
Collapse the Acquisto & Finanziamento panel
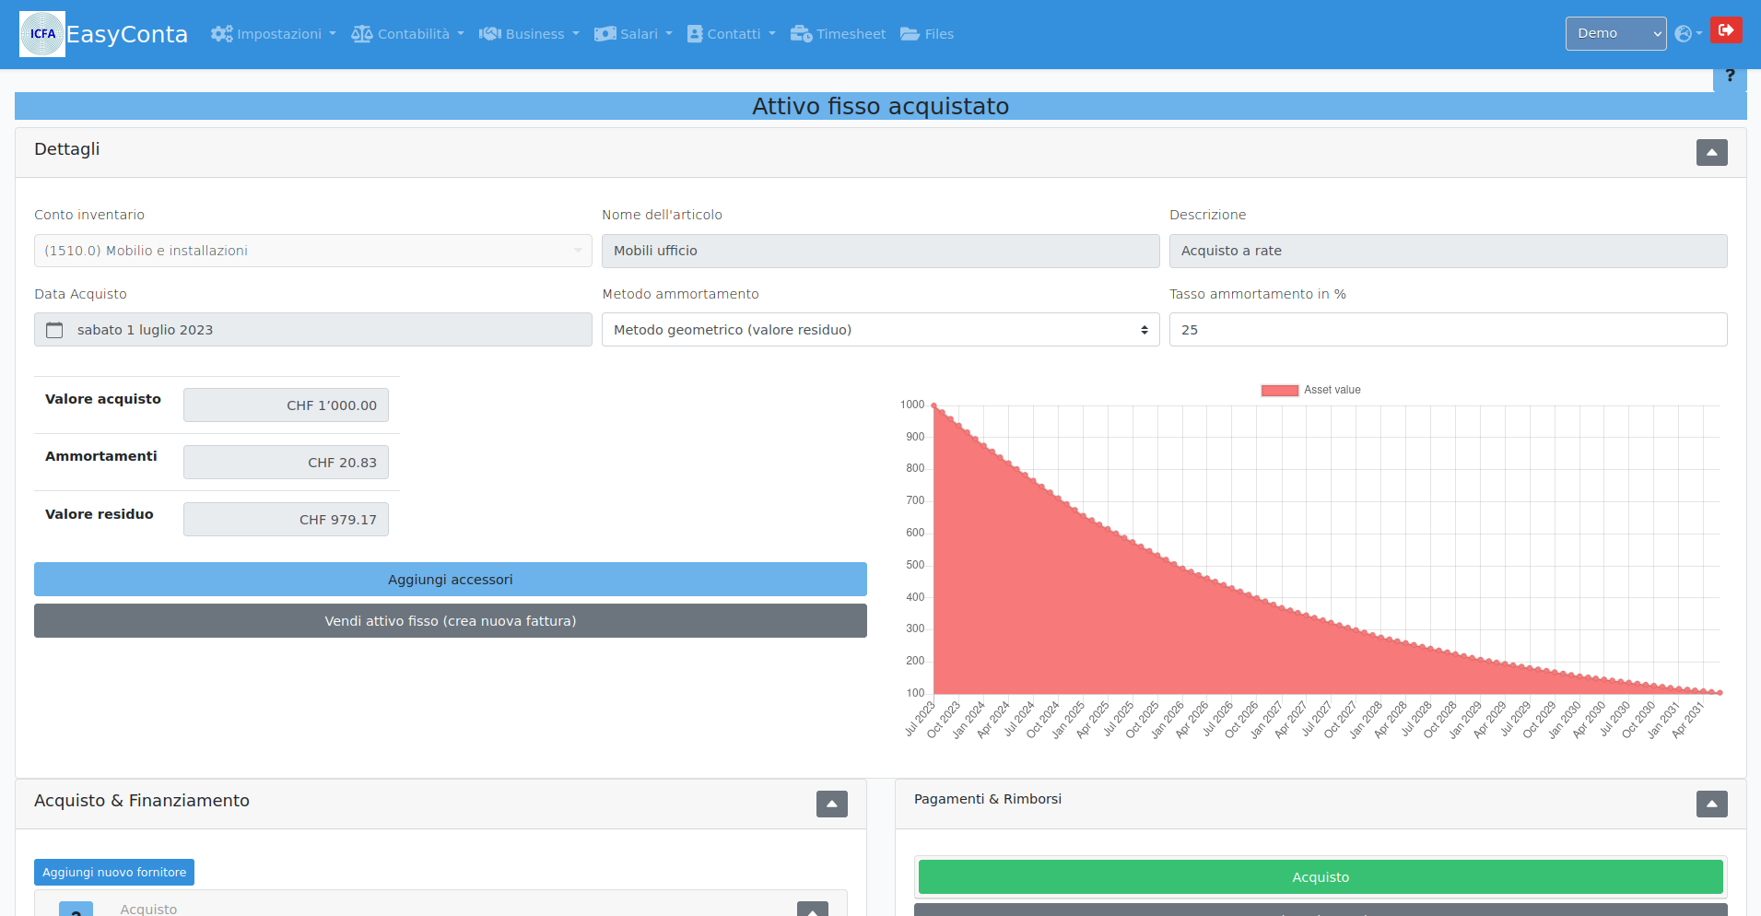[x=831, y=804]
